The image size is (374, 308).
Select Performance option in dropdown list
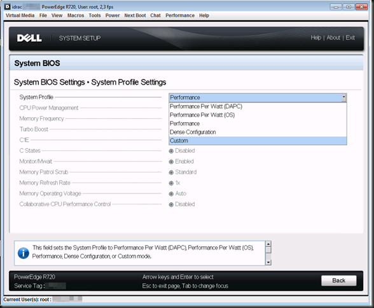(x=258, y=123)
